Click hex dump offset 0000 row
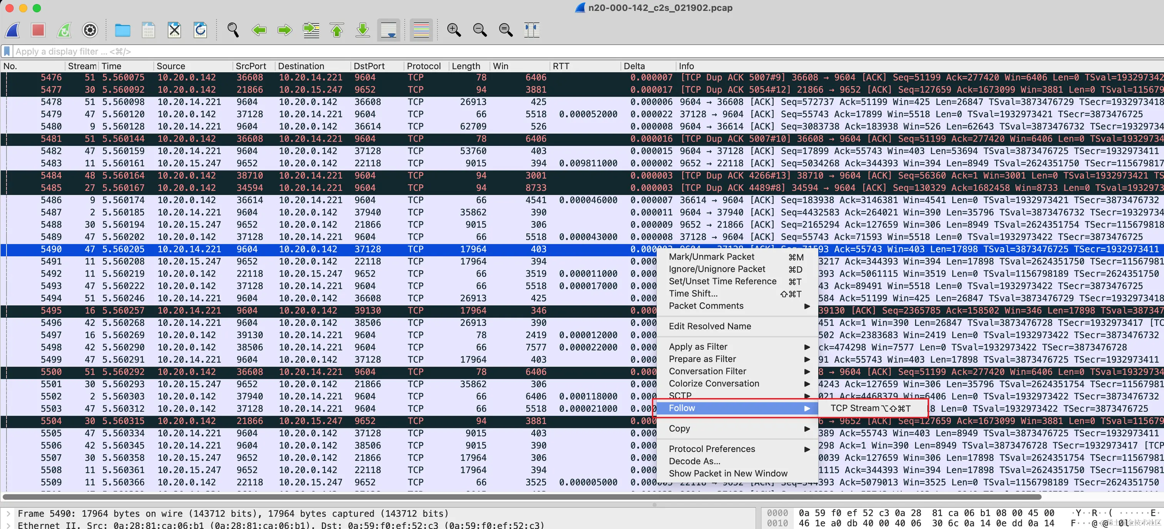Viewport: 1164px width, 529px height. (777, 513)
